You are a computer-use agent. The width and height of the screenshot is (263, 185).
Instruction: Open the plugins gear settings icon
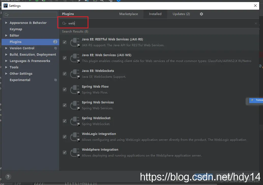click(201, 14)
